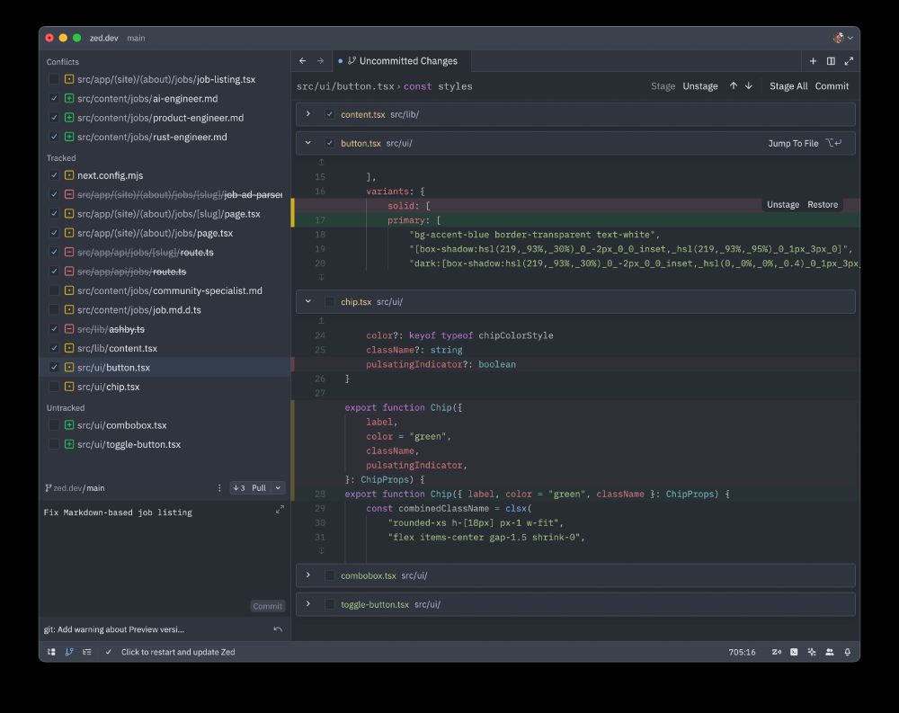Expand the combobox.tsx diff section
Image resolution: width=899 pixels, height=713 pixels.
point(308,575)
